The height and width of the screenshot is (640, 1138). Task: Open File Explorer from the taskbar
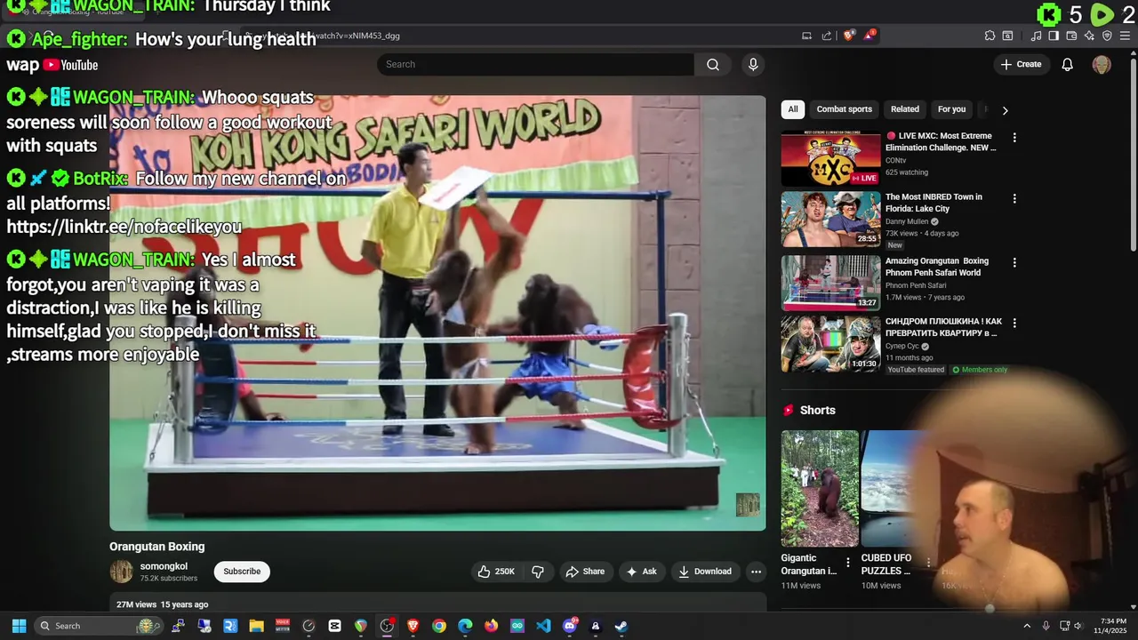pos(256,626)
